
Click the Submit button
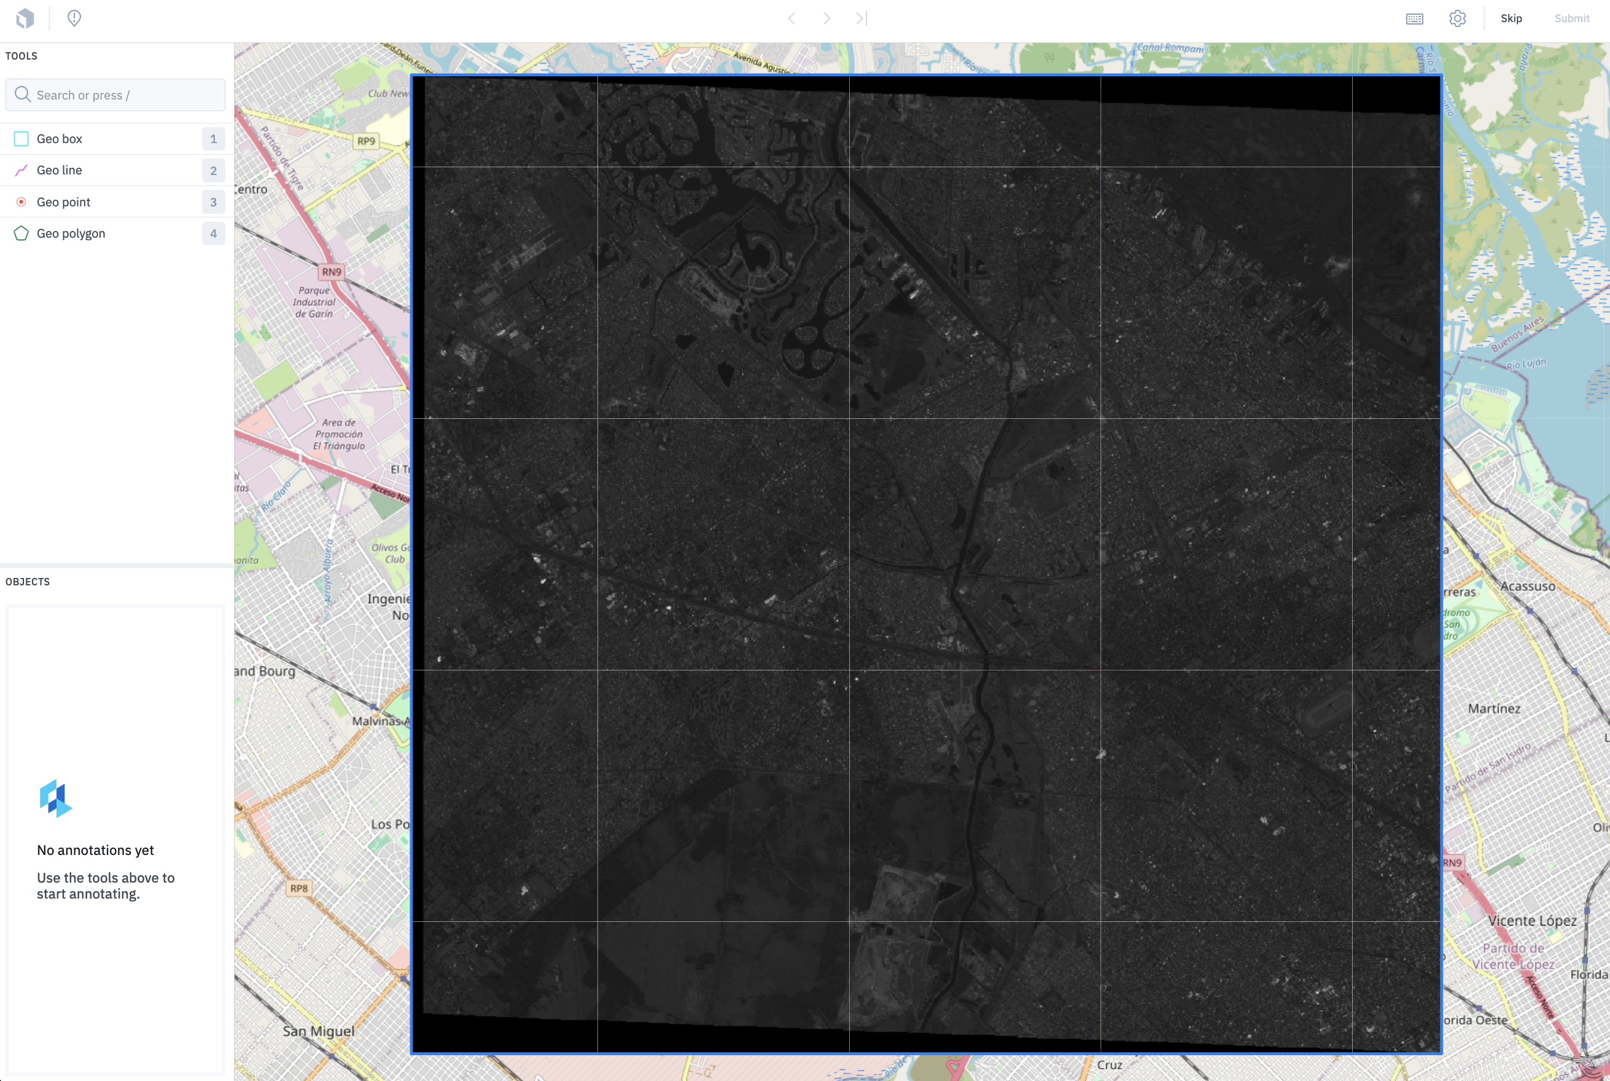(x=1571, y=18)
